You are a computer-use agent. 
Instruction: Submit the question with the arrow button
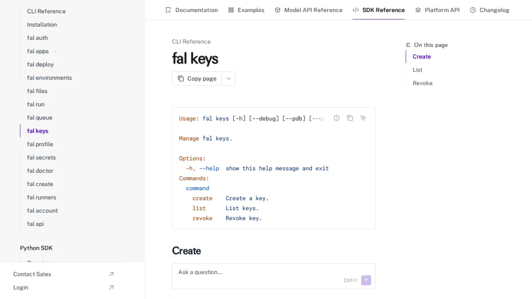coord(366,280)
